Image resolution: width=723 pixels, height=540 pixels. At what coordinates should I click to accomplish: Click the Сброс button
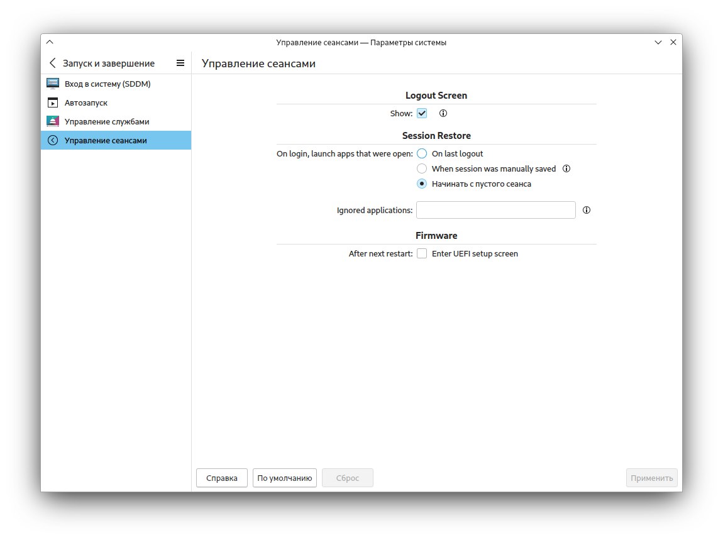click(347, 478)
